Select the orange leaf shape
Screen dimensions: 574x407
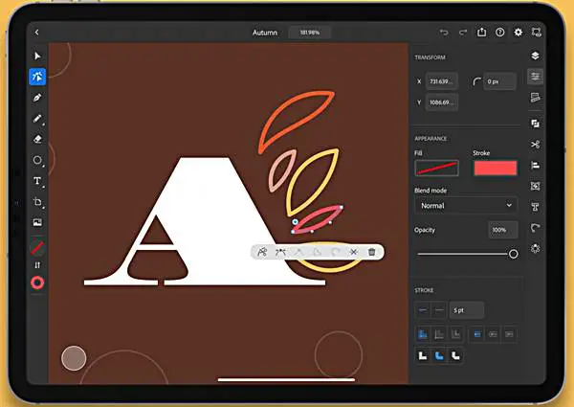[296, 121]
